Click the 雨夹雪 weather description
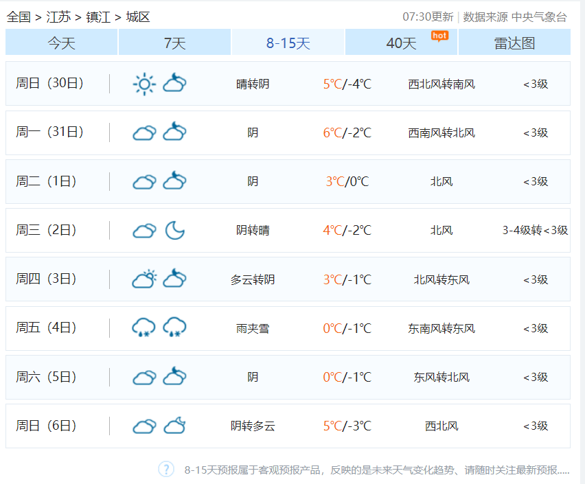 [253, 328]
